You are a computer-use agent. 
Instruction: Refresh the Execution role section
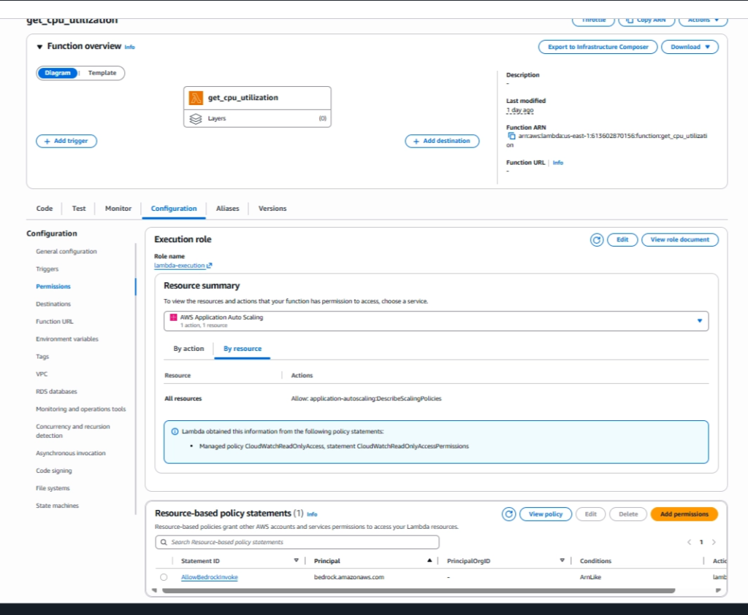click(597, 239)
